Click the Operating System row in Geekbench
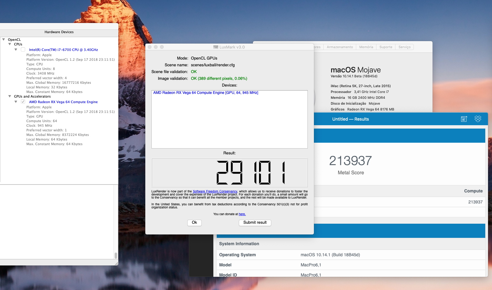492x290 pixels. pyautogui.click(x=351, y=255)
